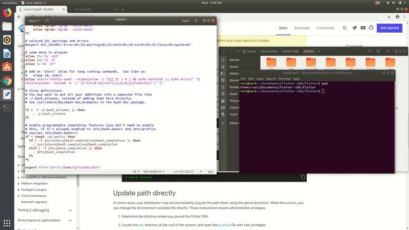The height and width of the screenshot is (230, 409).
Task: Open Ubuntu Software from the dock
Action: [7, 67]
